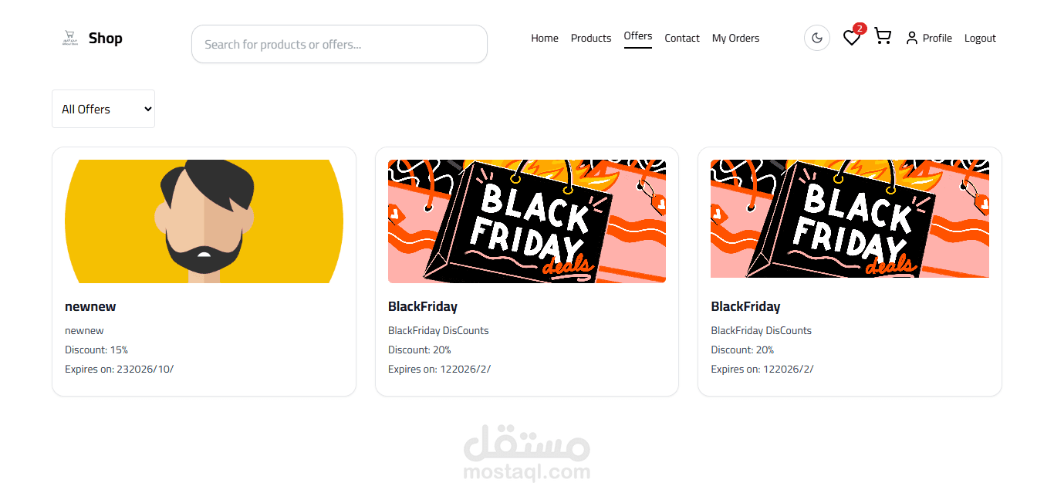Open the shopping cart icon

883,37
